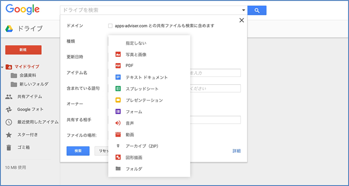This screenshot has height=186, width=349.
Task: Open Google フォト
Action: [30, 109]
